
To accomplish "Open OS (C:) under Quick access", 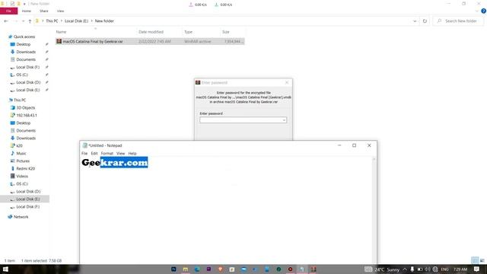I will pyautogui.click(x=22, y=75).
